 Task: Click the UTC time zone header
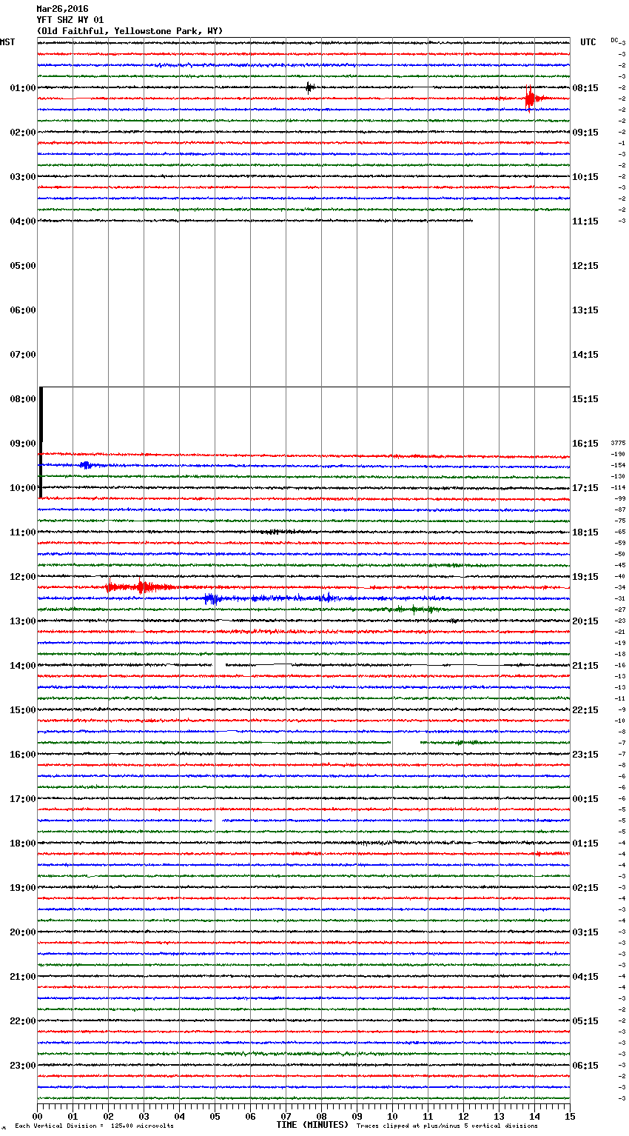coord(588,42)
